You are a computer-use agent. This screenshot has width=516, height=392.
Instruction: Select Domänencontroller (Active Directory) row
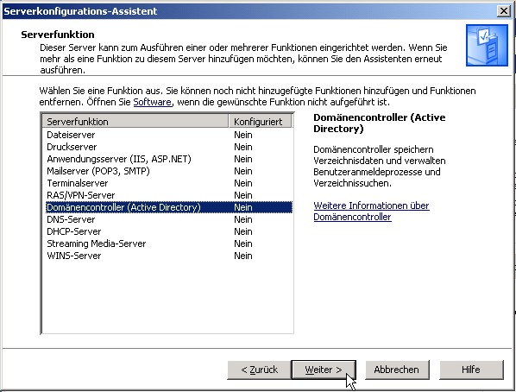(x=169, y=207)
